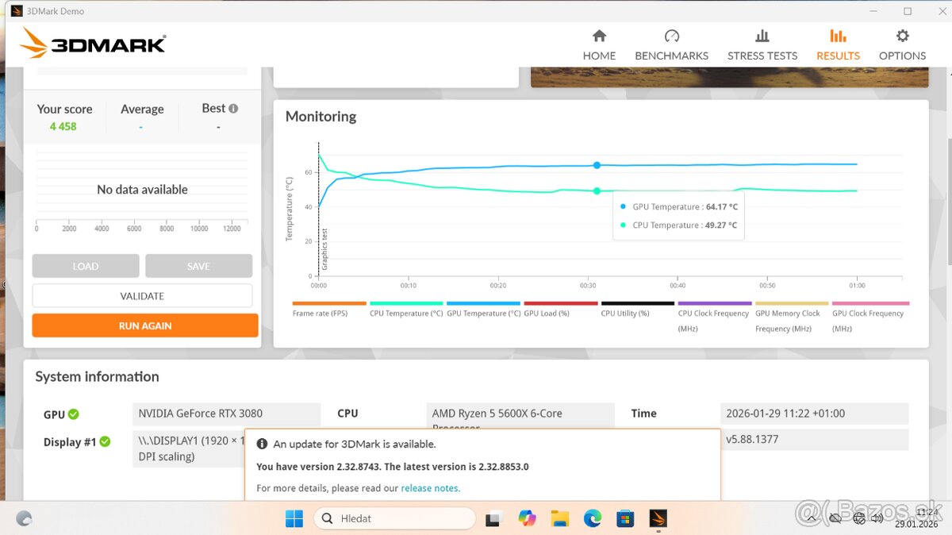Open the Benchmarks page
Viewport: 952px width, 535px height.
click(671, 45)
